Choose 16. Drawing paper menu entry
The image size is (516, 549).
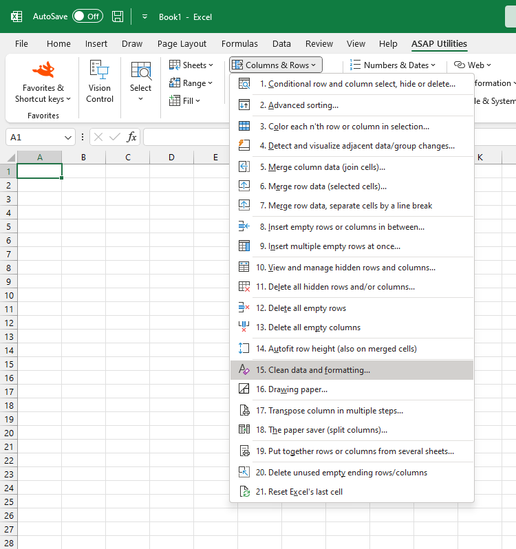pos(352,389)
